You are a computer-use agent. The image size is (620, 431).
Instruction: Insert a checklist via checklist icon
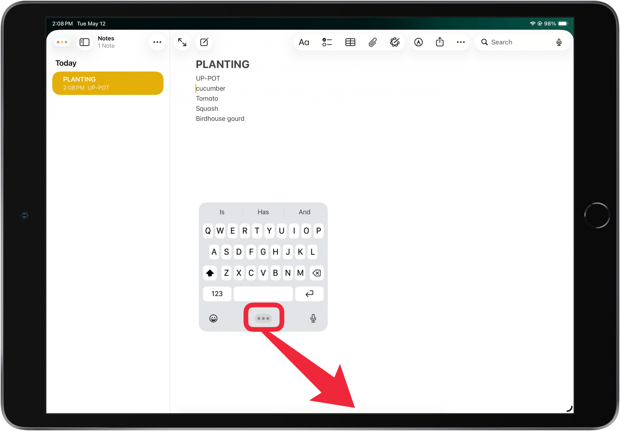coord(327,42)
